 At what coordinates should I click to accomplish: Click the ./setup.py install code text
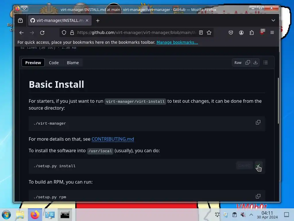tap(54, 166)
